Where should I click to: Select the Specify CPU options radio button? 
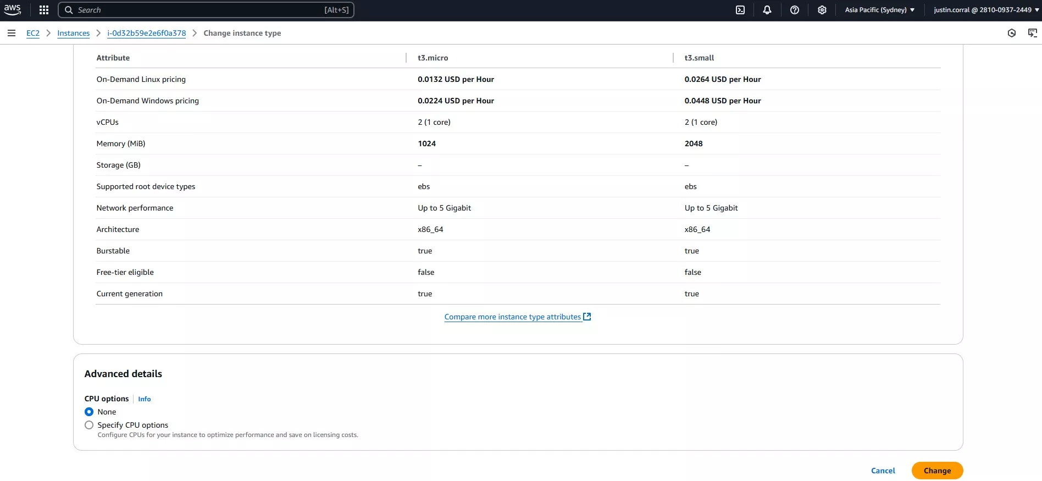click(x=89, y=425)
